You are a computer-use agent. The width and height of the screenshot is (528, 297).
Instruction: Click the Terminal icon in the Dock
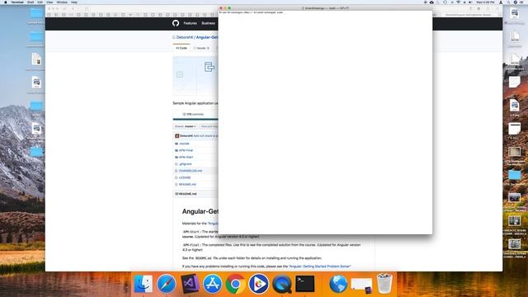coord(304,284)
